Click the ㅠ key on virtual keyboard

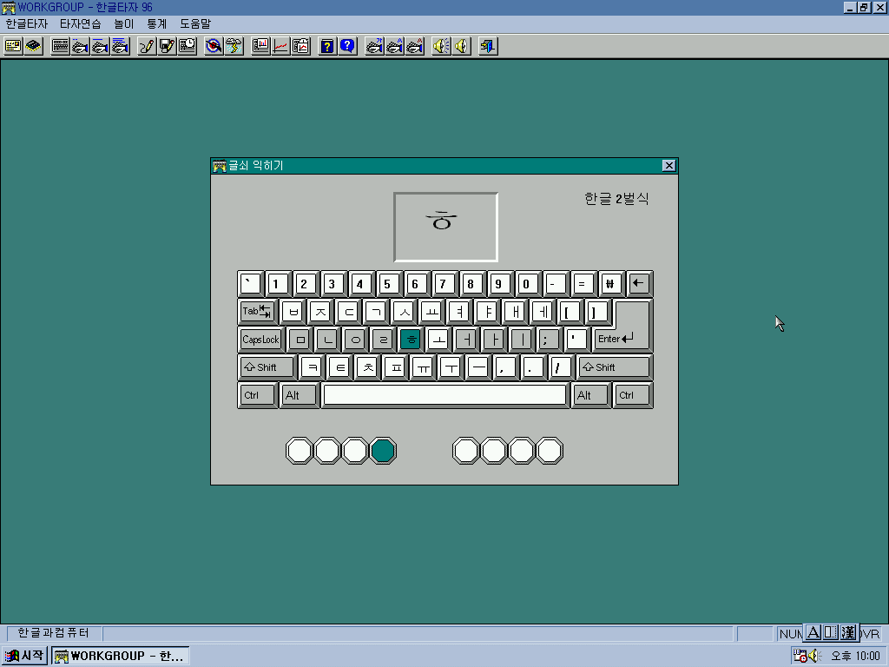click(x=423, y=367)
